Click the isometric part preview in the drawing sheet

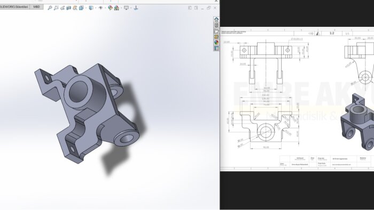click(357, 122)
